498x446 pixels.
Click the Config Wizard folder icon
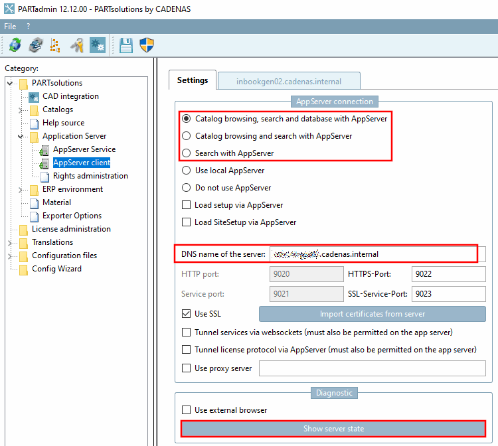tap(23, 270)
